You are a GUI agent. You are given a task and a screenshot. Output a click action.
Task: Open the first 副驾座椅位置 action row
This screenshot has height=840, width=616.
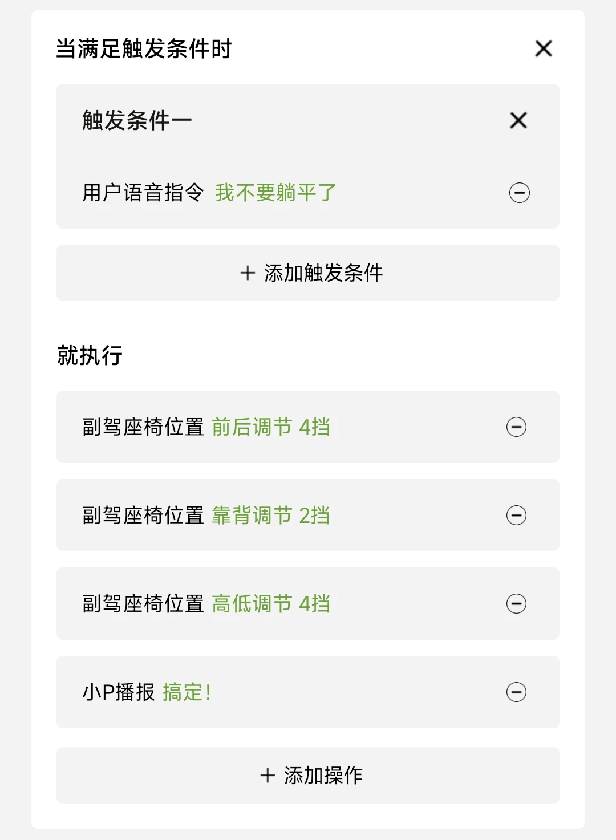click(x=308, y=427)
